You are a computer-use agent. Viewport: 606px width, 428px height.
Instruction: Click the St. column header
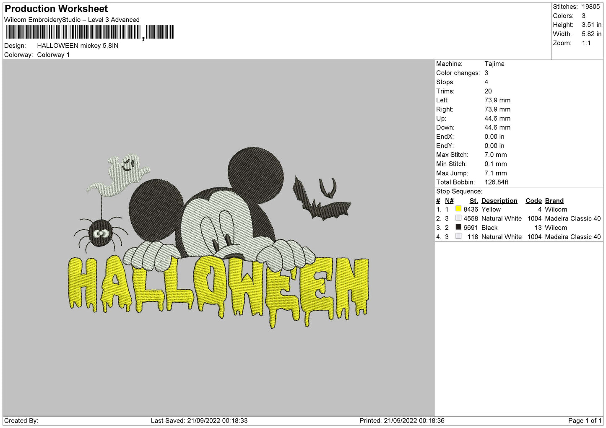tap(473, 201)
